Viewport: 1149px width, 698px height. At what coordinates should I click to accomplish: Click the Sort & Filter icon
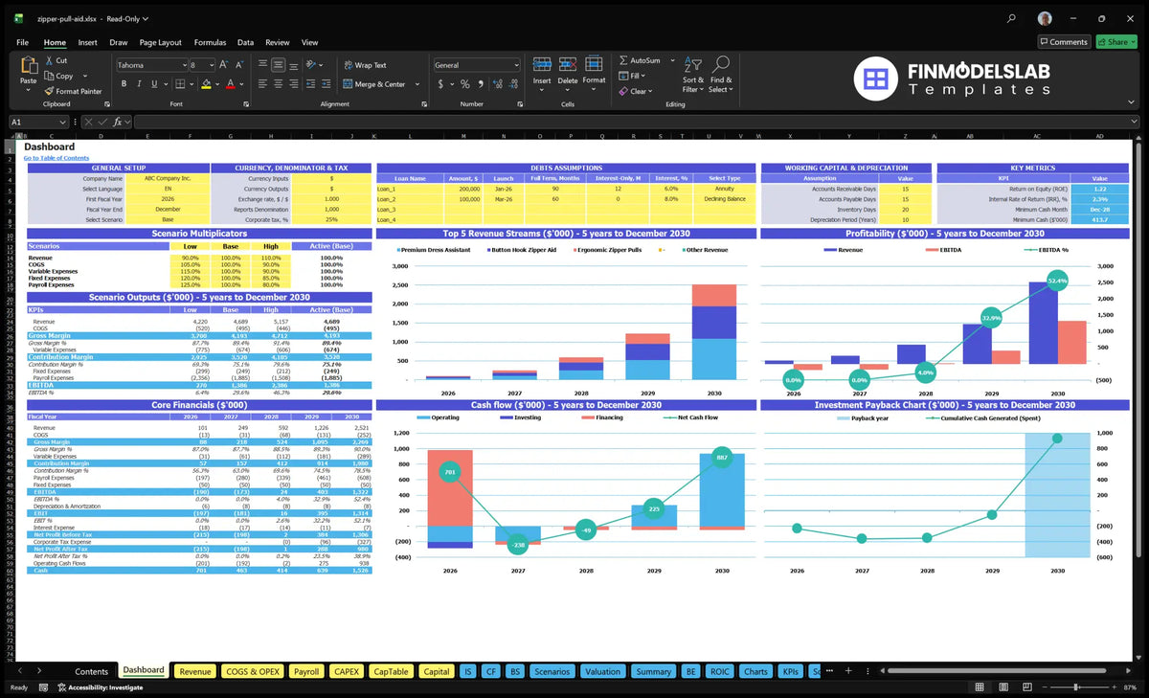pos(693,63)
